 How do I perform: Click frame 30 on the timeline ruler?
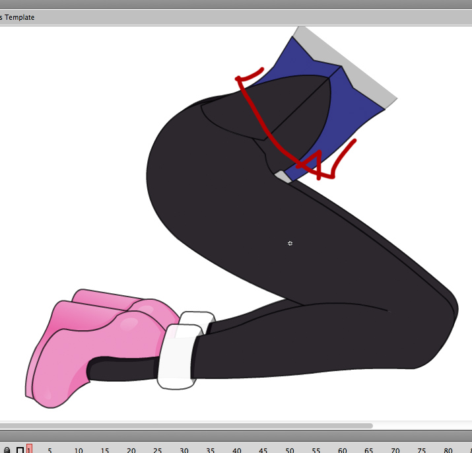[x=184, y=450]
